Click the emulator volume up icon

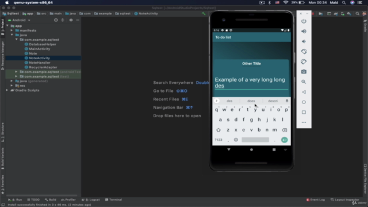point(304,31)
